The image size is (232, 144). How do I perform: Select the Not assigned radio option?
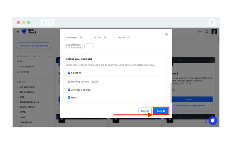point(18,66)
